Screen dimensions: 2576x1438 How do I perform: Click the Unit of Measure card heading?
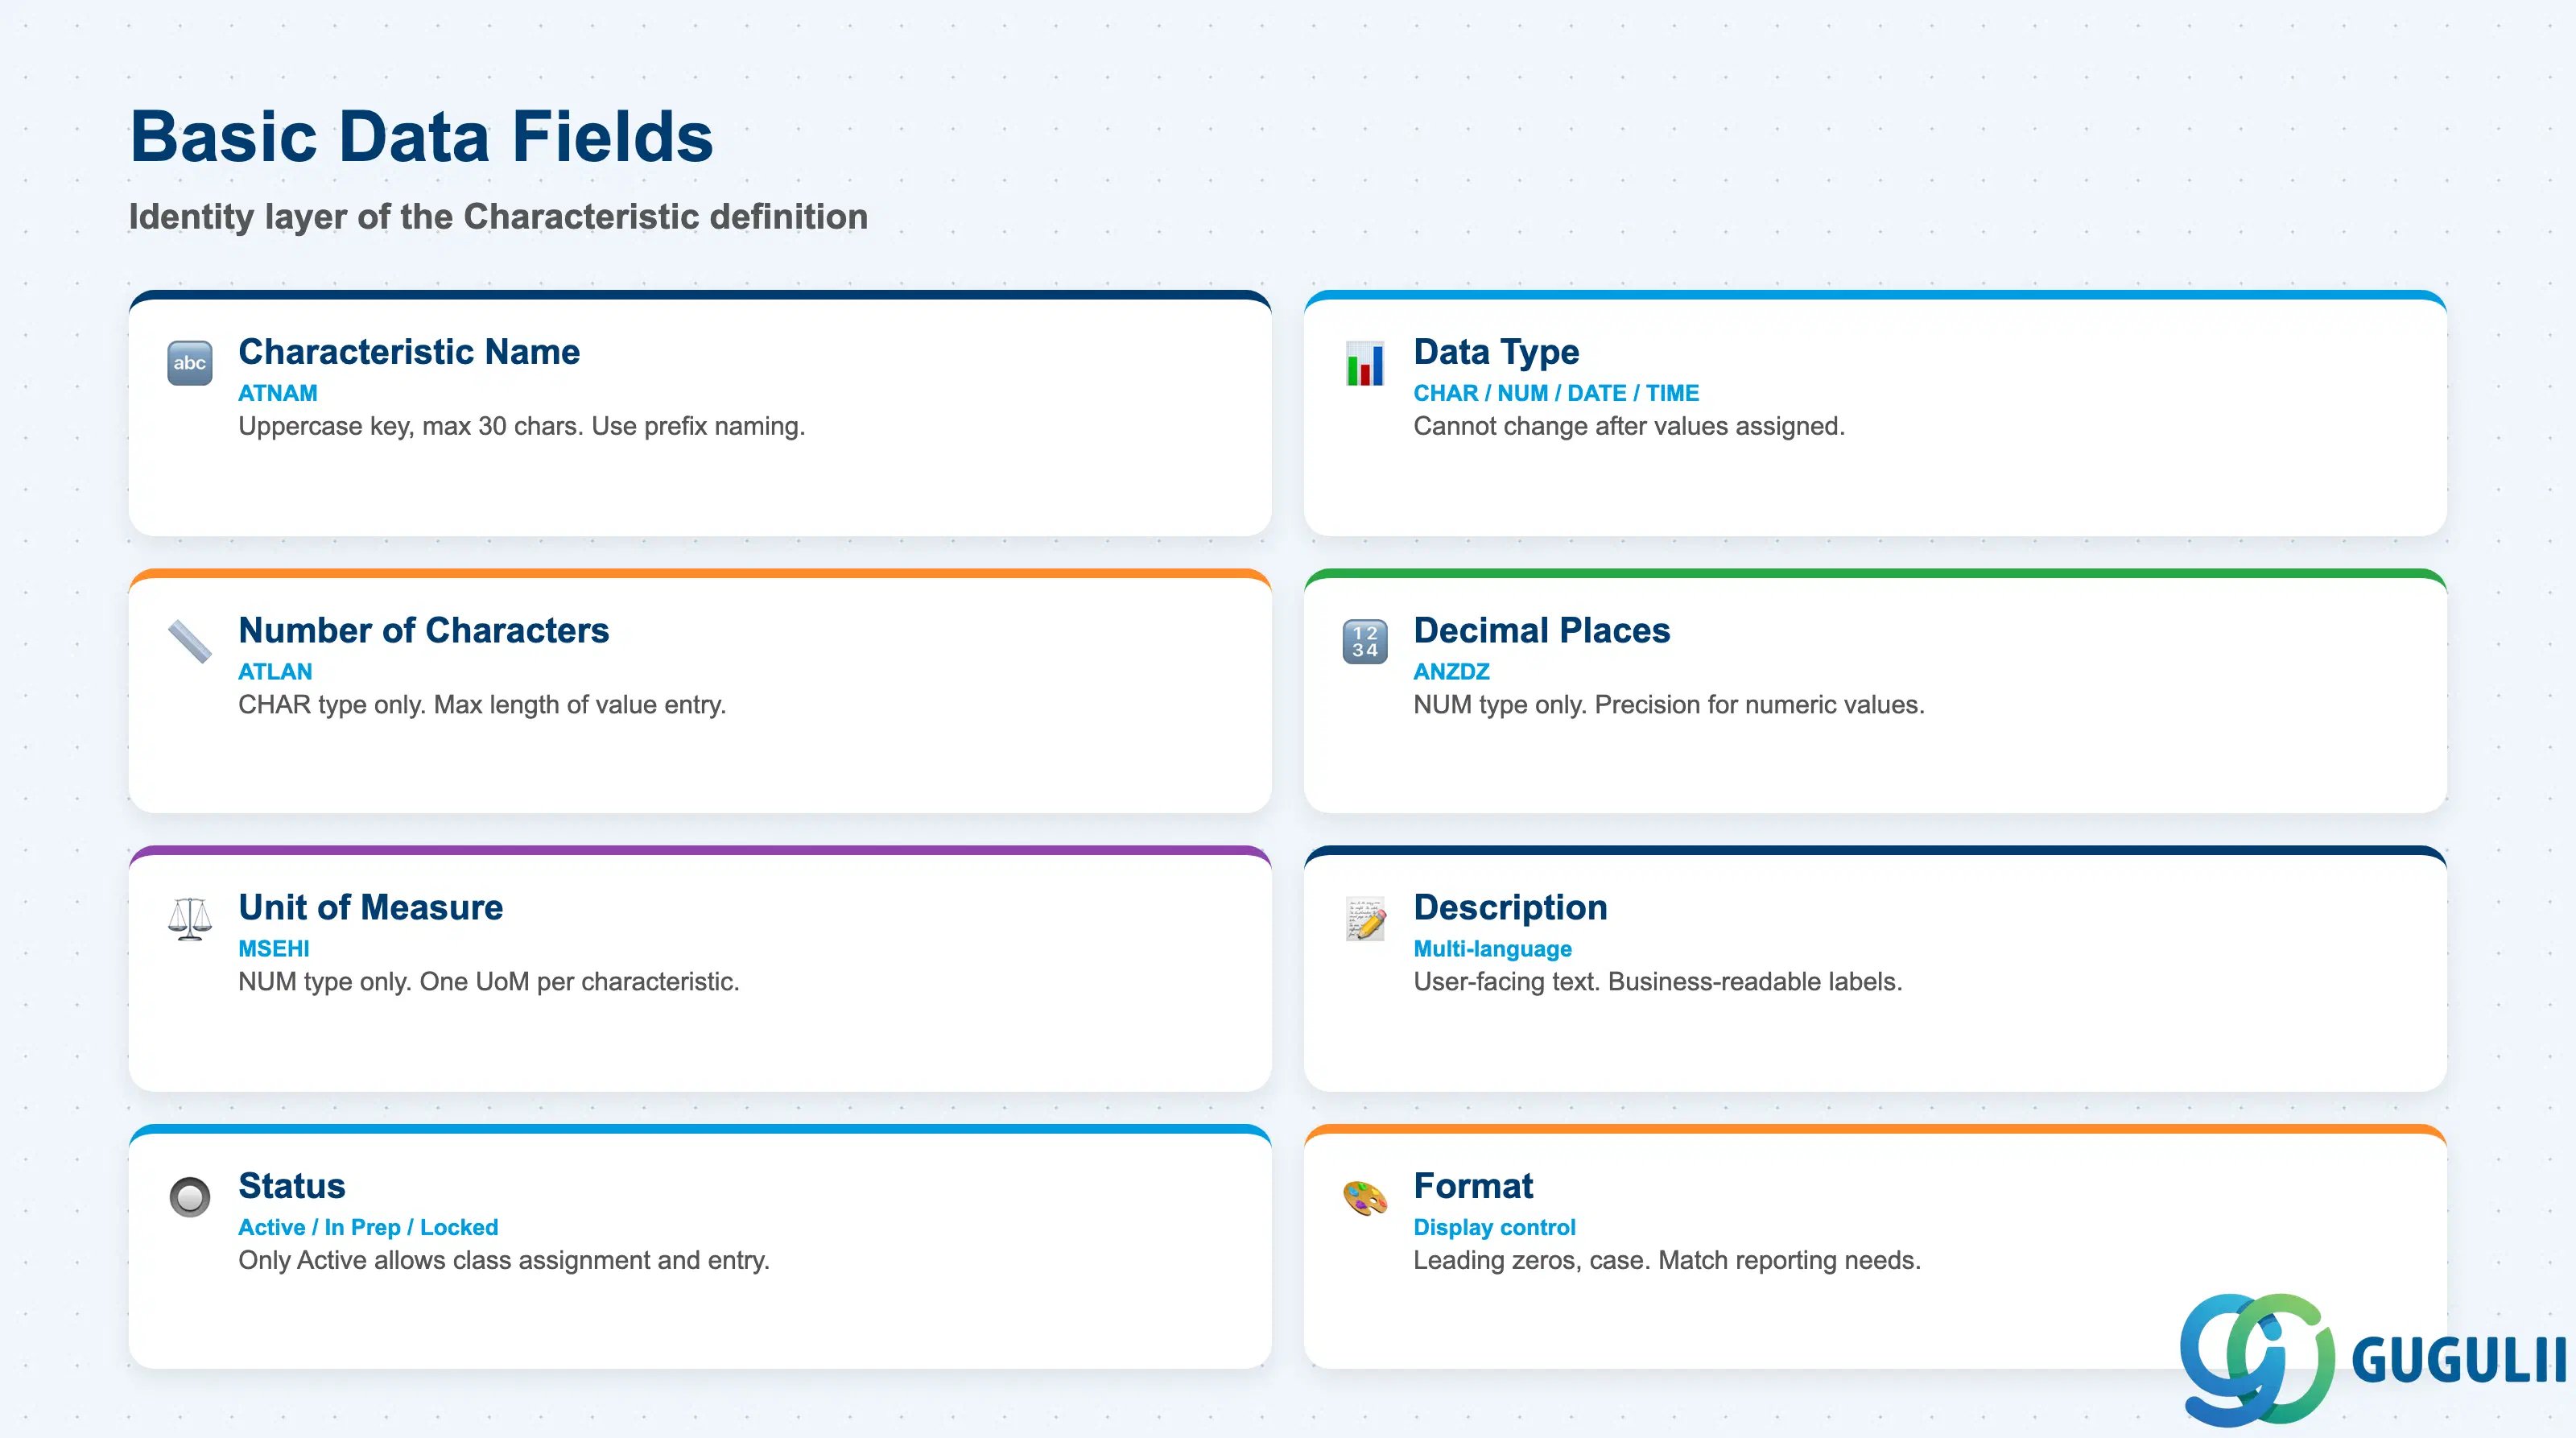point(370,907)
